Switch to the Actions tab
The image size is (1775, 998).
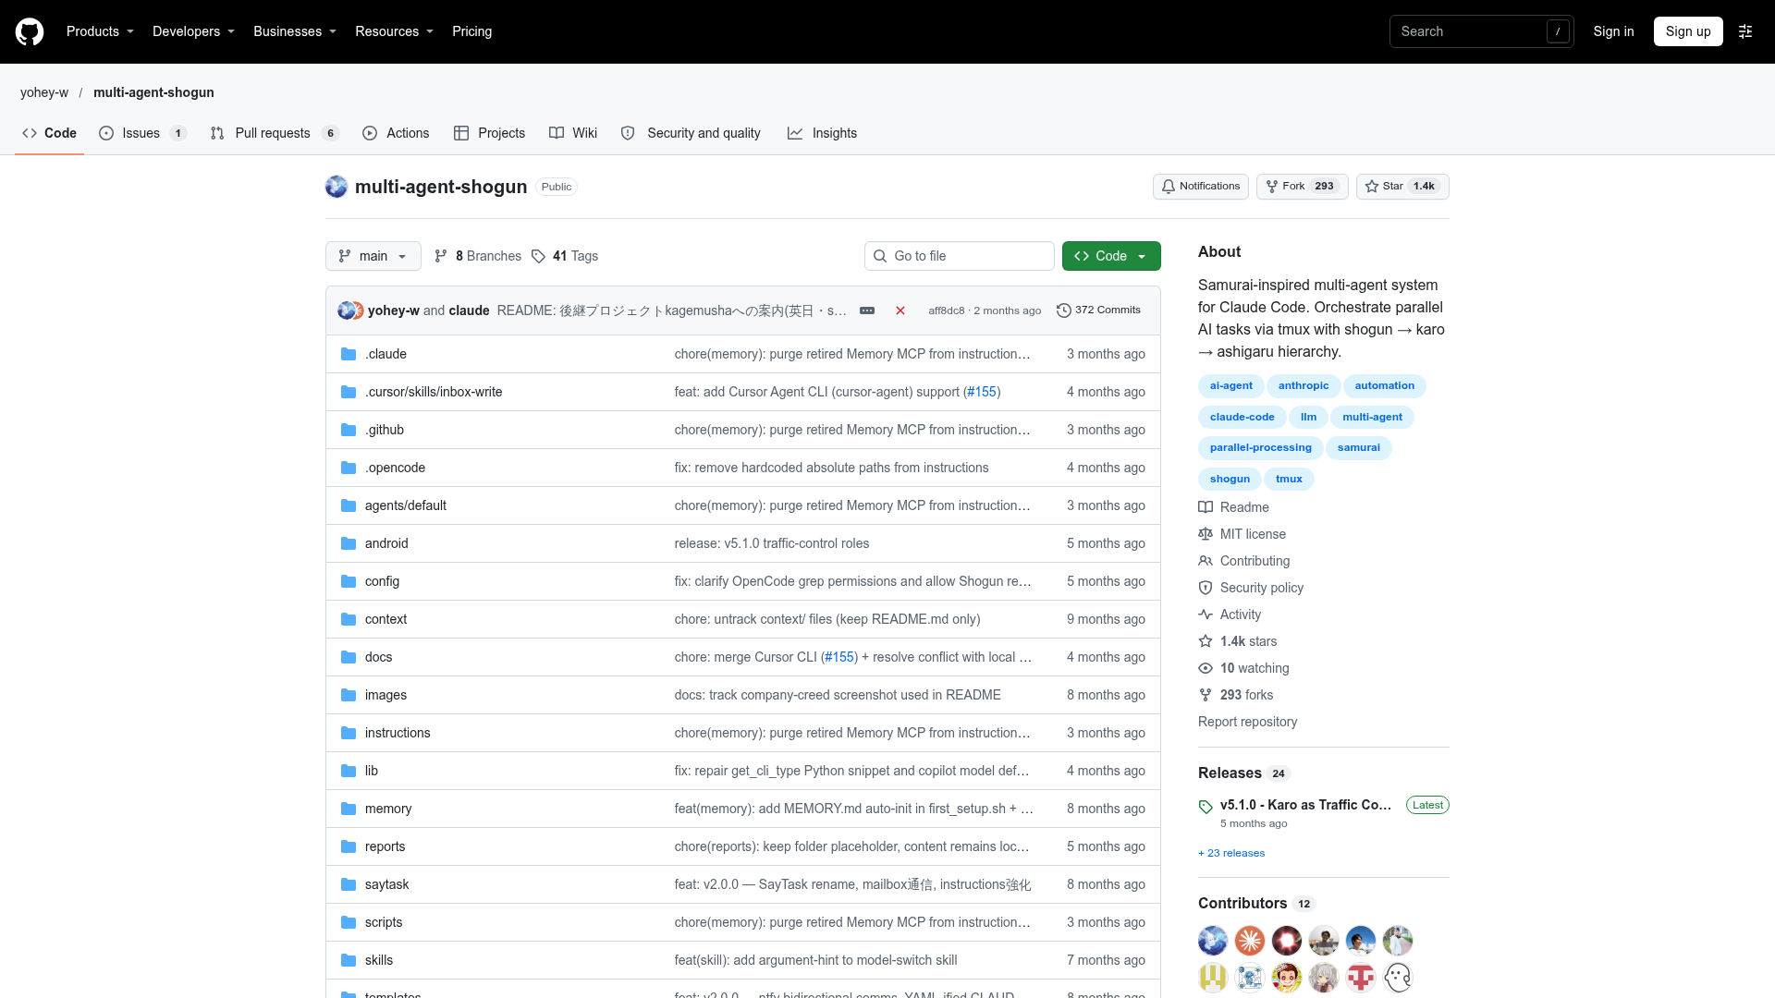[396, 133]
